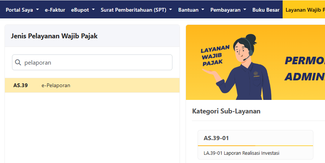
Task: Open LA.39-01 Laporan Realisasi Investasi
Action: (241, 153)
